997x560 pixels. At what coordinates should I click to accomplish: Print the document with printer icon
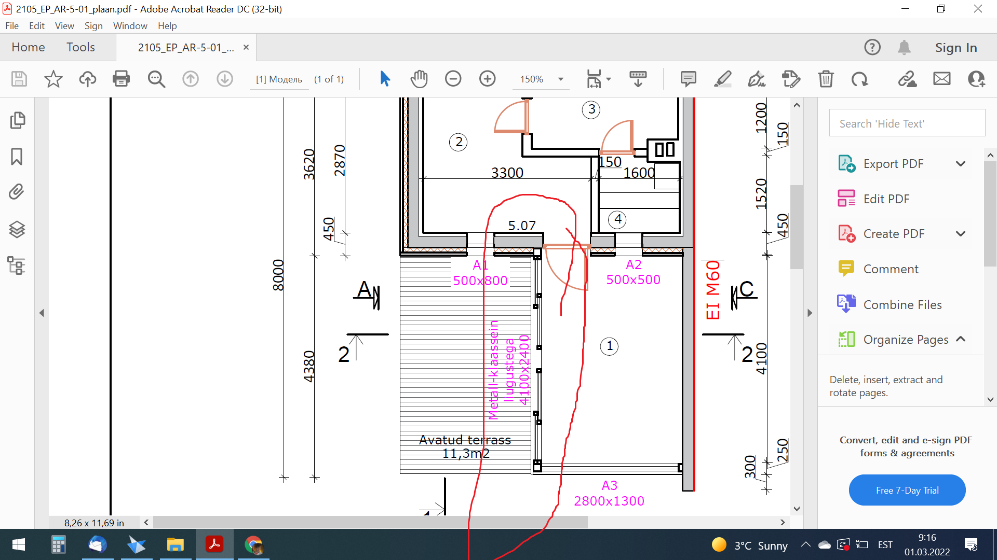click(x=121, y=79)
